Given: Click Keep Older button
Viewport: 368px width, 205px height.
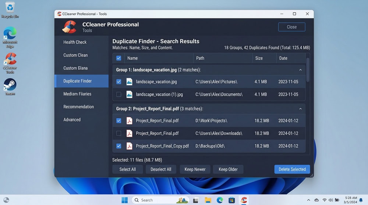Looking at the screenshot, I should [x=228, y=169].
